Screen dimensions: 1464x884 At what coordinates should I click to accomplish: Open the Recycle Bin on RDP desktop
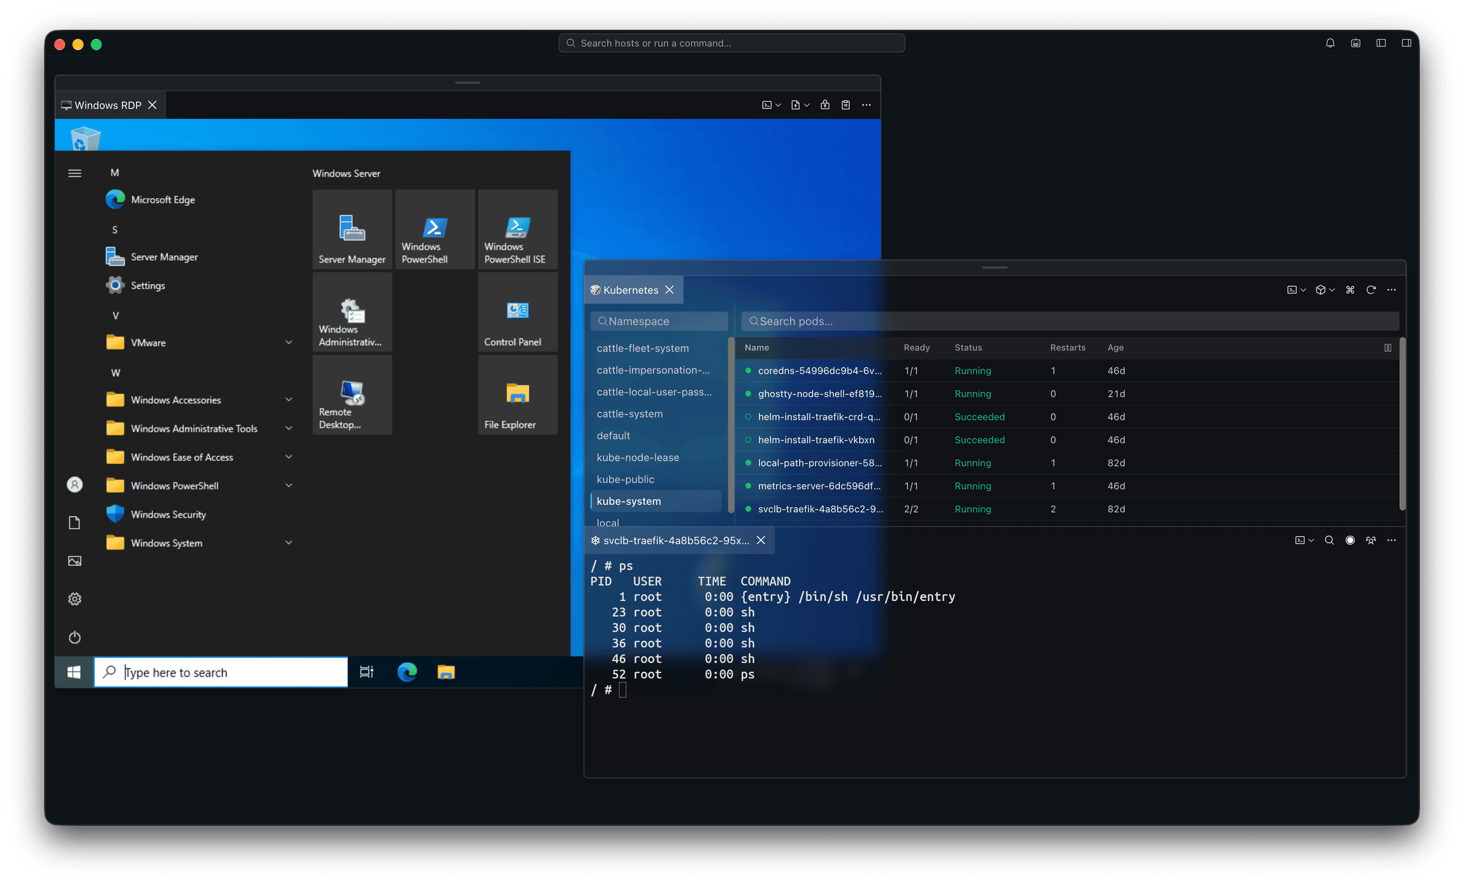[85, 138]
